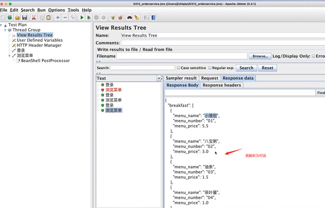The width and height of the screenshot is (325, 208).
Task: Open the File menu
Action: tap(4, 10)
